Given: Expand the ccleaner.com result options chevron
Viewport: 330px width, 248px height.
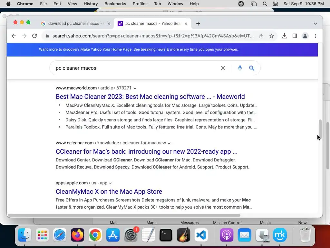Looking at the screenshot, I should pyautogui.click(x=169, y=143).
